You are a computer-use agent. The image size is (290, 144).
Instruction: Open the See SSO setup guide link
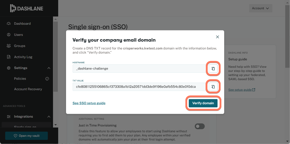pos(89,103)
